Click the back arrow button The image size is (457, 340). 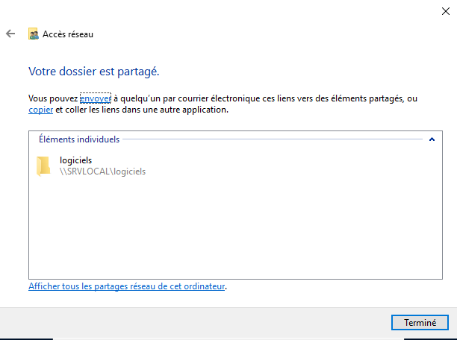pos(10,34)
